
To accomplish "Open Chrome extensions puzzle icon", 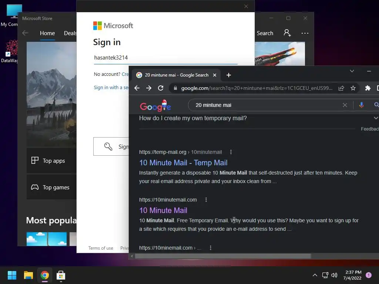I will tap(368, 88).
